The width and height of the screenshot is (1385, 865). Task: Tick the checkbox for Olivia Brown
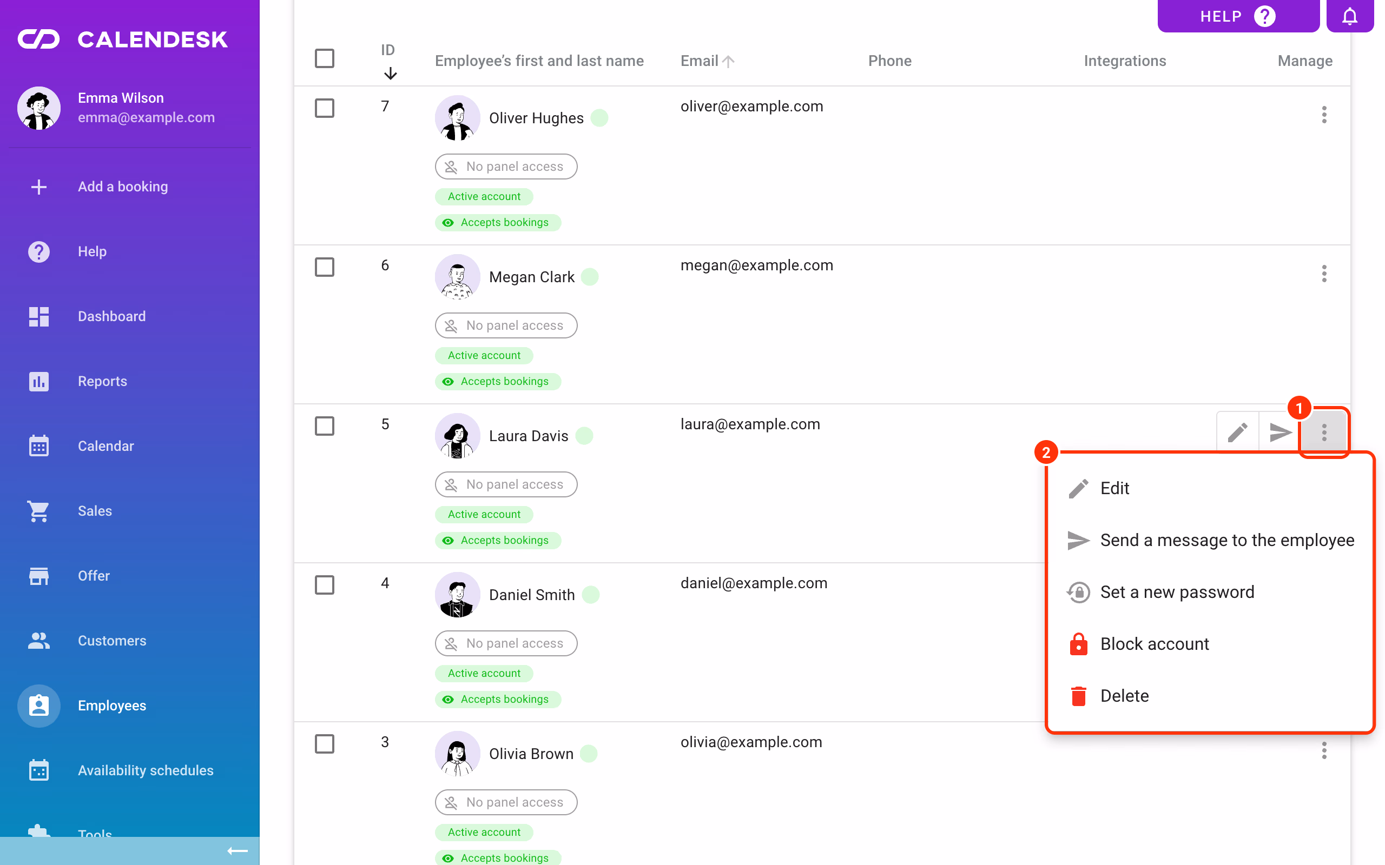pos(325,744)
